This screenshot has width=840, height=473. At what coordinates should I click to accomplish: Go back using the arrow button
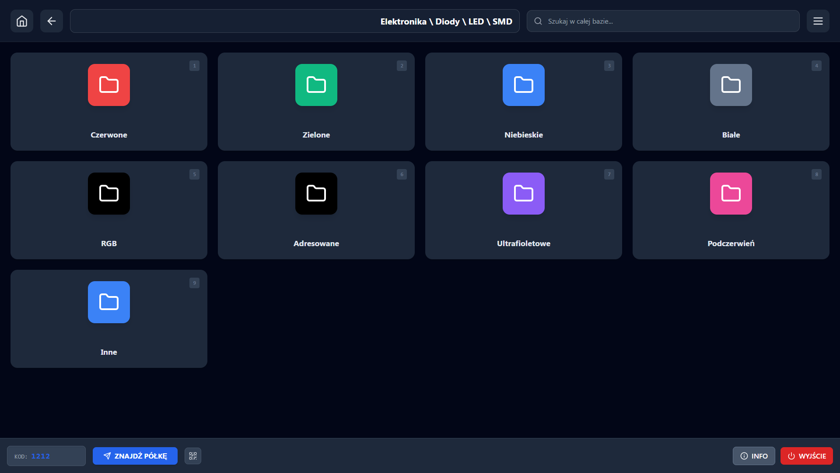pyautogui.click(x=52, y=21)
